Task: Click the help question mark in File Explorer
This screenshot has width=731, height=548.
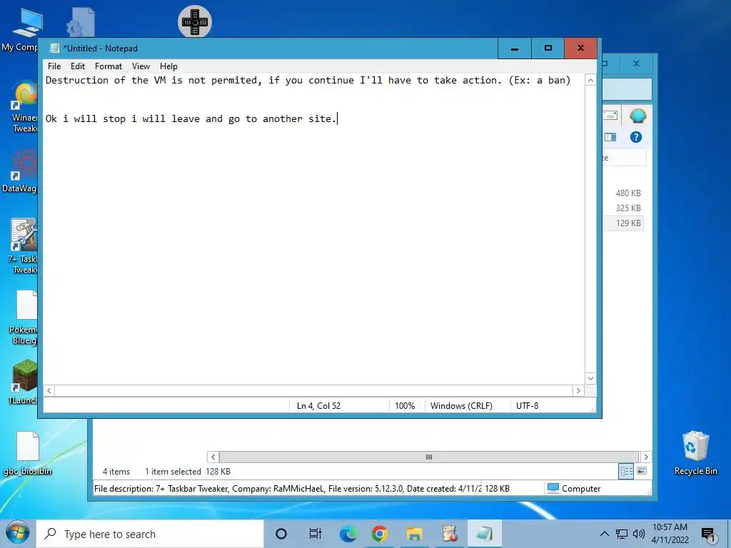Action: click(636, 137)
